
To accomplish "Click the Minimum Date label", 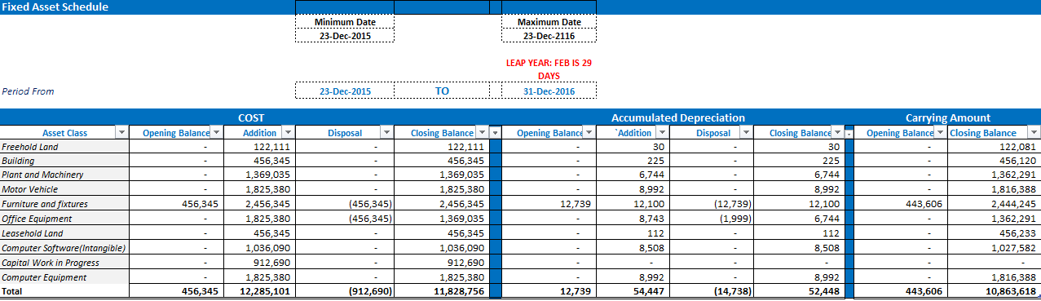I will click(x=345, y=22).
